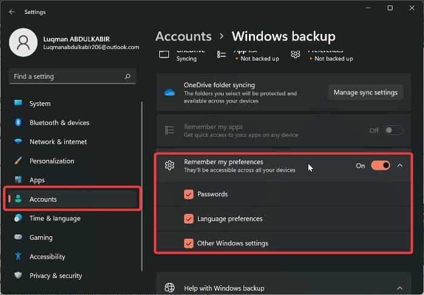The width and height of the screenshot is (424, 295).
Task: Uncheck Other Windows settings checkbox
Action: [x=188, y=244]
